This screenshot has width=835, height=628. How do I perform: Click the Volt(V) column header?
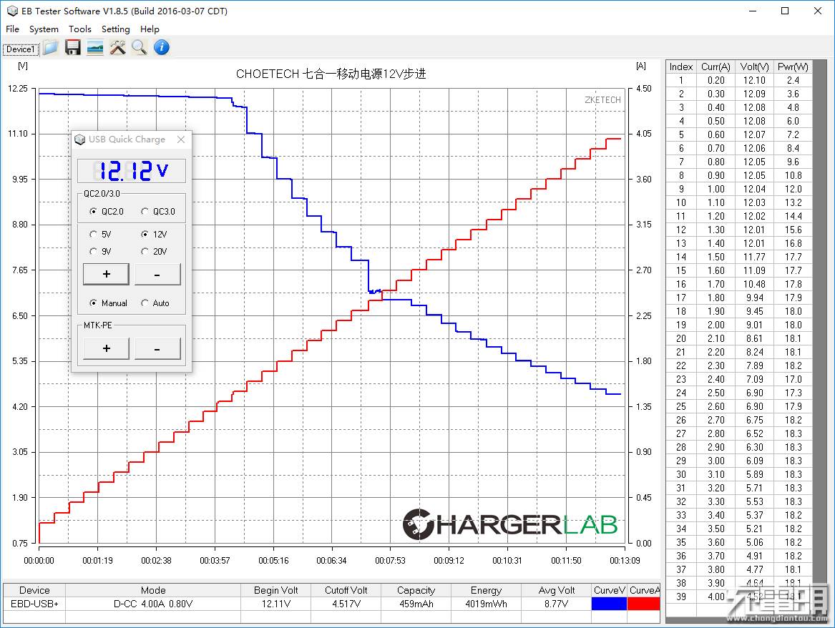coord(754,67)
